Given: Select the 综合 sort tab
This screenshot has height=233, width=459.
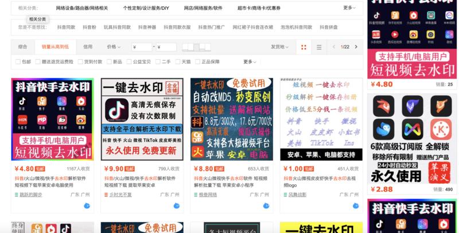Looking at the screenshot, I should coord(23,47).
